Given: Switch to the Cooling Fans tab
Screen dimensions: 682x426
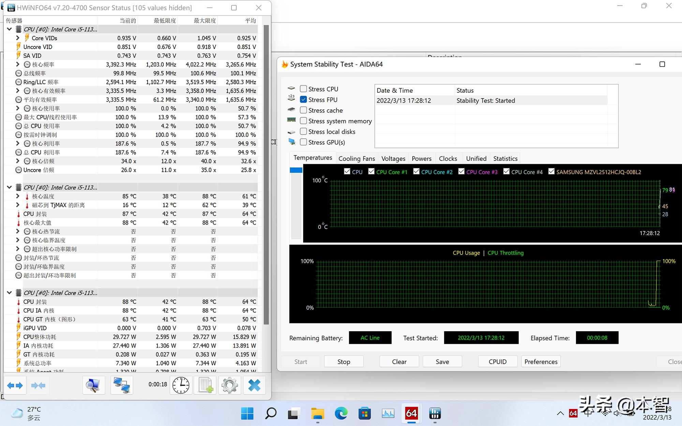Looking at the screenshot, I should click(x=357, y=158).
